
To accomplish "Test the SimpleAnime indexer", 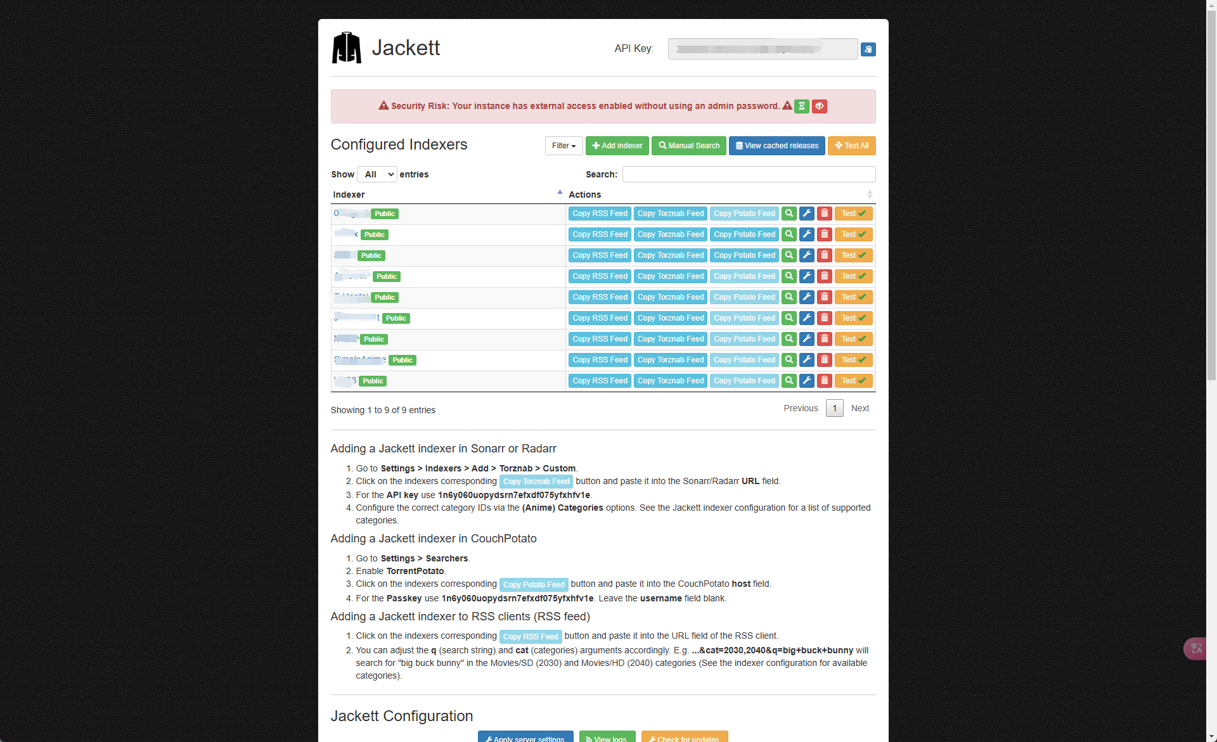I will [853, 360].
